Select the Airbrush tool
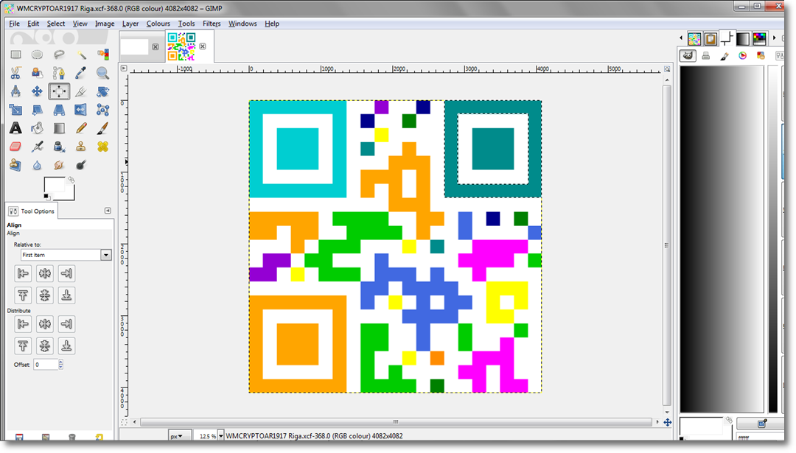 click(x=37, y=147)
